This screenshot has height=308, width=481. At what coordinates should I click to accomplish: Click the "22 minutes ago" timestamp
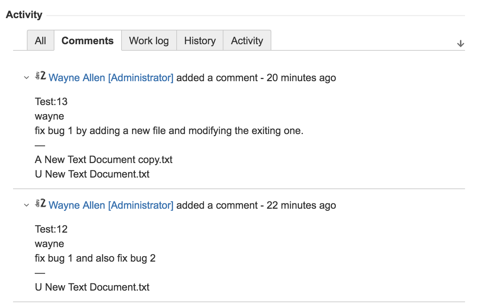pos(301,205)
